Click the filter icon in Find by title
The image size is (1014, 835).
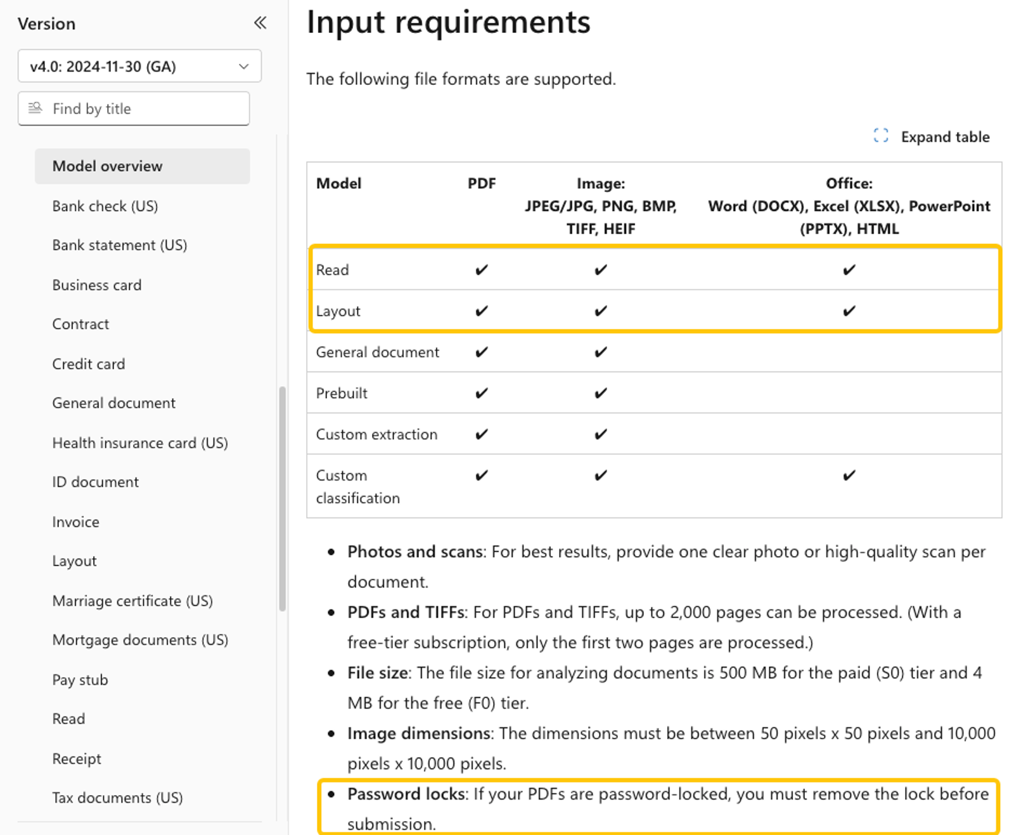35,108
